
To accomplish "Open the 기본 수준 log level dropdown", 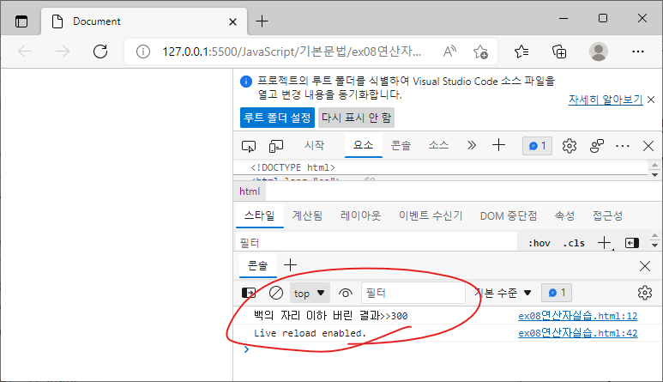I will pyautogui.click(x=503, y=293).
